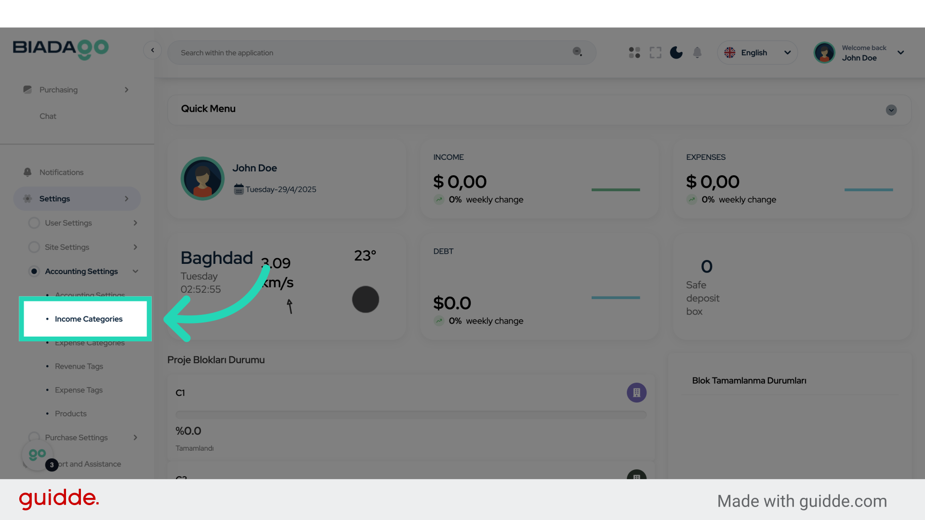Open the Revenue Tags menu item

[x=79, y=366]
